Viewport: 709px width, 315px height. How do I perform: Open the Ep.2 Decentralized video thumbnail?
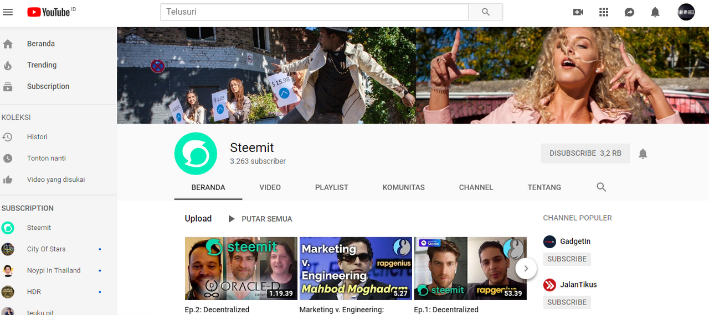pos(240,269)
